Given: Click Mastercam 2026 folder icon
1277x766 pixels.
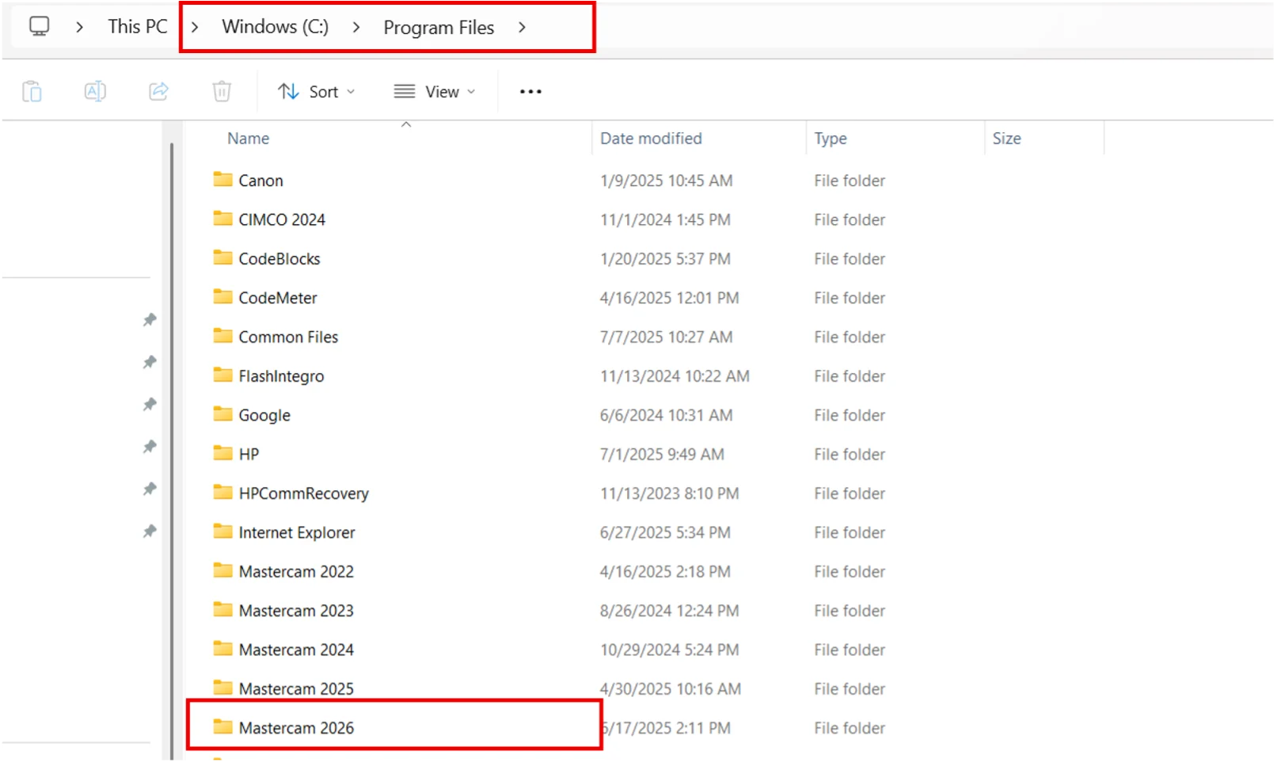Looking at the screenshot, I should point(222,726).
